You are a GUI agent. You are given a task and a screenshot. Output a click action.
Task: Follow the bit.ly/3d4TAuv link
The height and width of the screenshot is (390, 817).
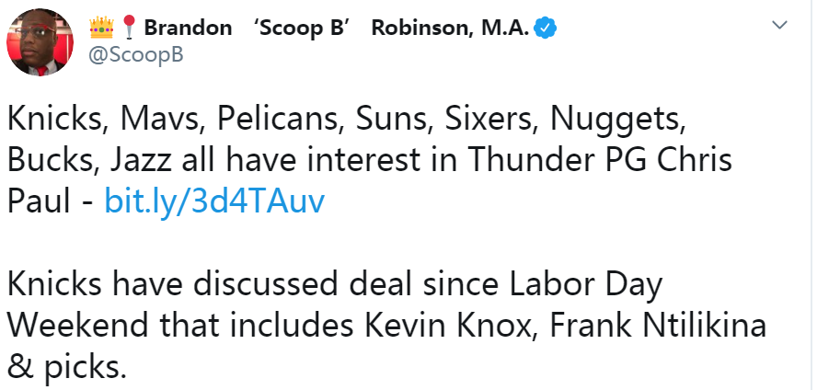tap(214, 201)
